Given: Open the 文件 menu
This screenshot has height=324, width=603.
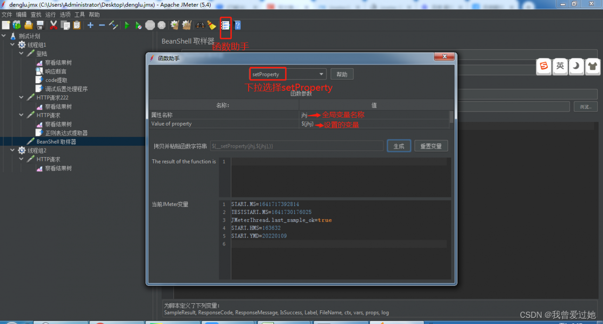Looking at the screenshot, I should [7, 15].
